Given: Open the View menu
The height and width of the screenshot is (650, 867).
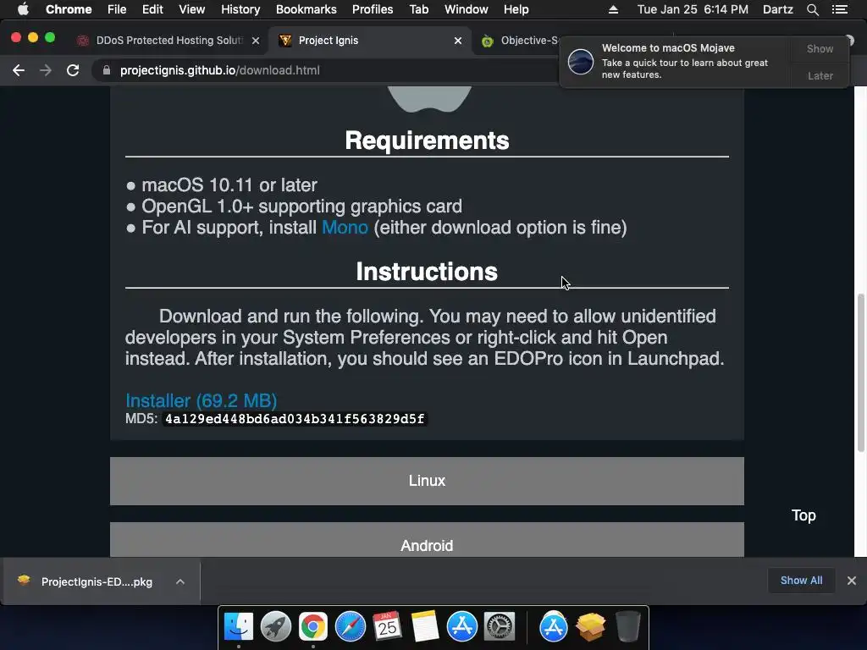Looking at the screenshot, I should pos(192,9).
